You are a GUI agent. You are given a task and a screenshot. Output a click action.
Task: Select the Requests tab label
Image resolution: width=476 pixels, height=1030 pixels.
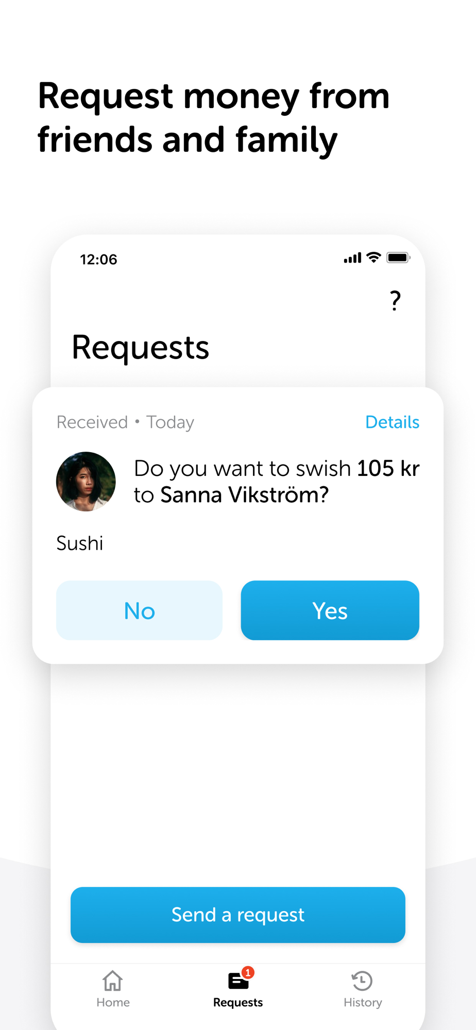point(238,1002)
